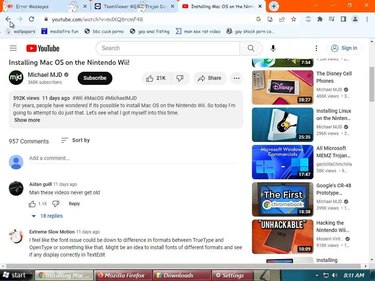Like Aidan guill's comment
Screen dimensions: 375x281
coord(32,204)
